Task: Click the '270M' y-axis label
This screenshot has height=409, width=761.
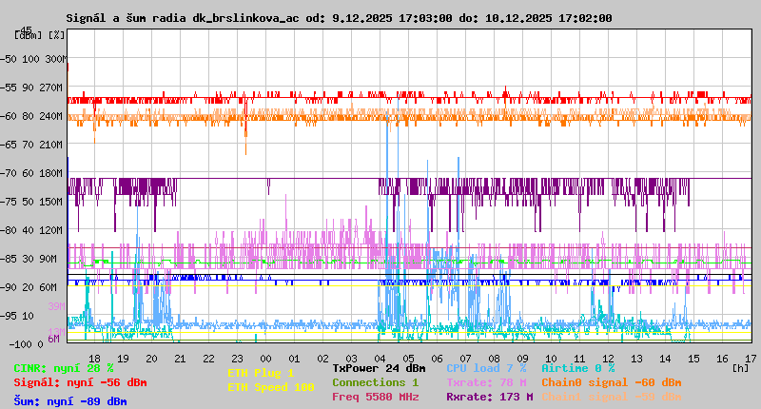Action: (x=52, y=88)
